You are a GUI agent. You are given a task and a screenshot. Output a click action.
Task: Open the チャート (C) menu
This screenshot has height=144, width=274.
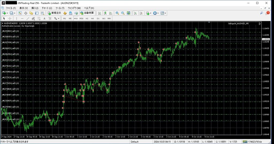coord(47,8)
